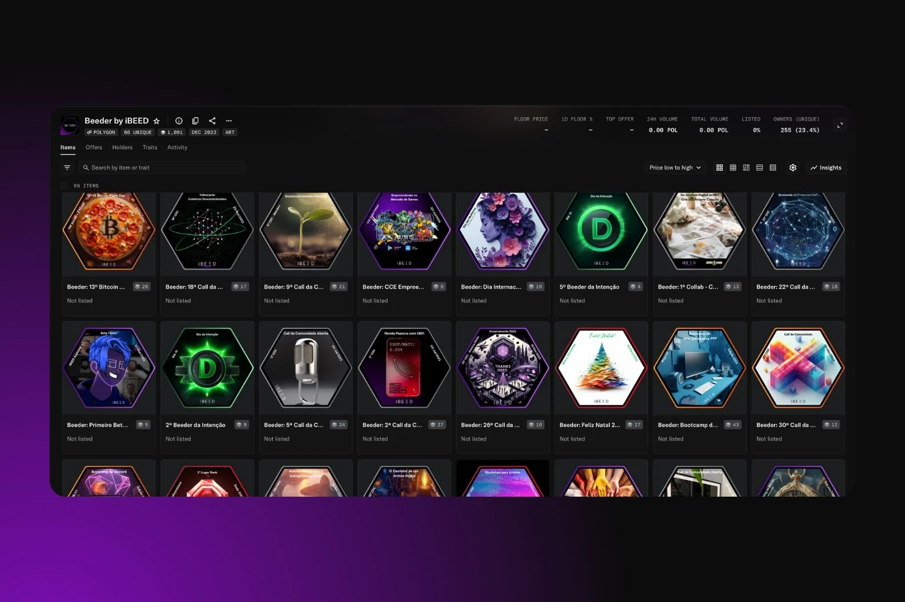The image size is (905, 602).
Task: Click the 43 supply badge on Beeder: Bootcamp
Action: click(732, 425)
